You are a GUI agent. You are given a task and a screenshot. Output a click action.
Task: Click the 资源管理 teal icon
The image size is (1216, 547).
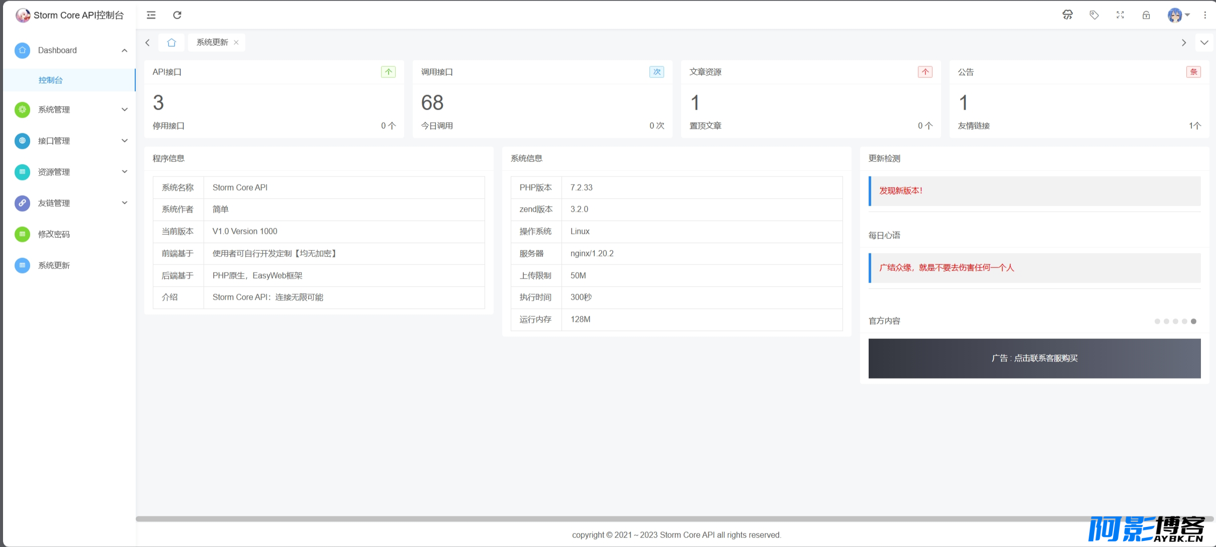22,172
